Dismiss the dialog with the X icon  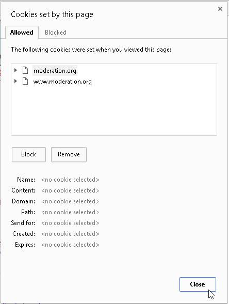pyautogui.click(x=220, y=9)
